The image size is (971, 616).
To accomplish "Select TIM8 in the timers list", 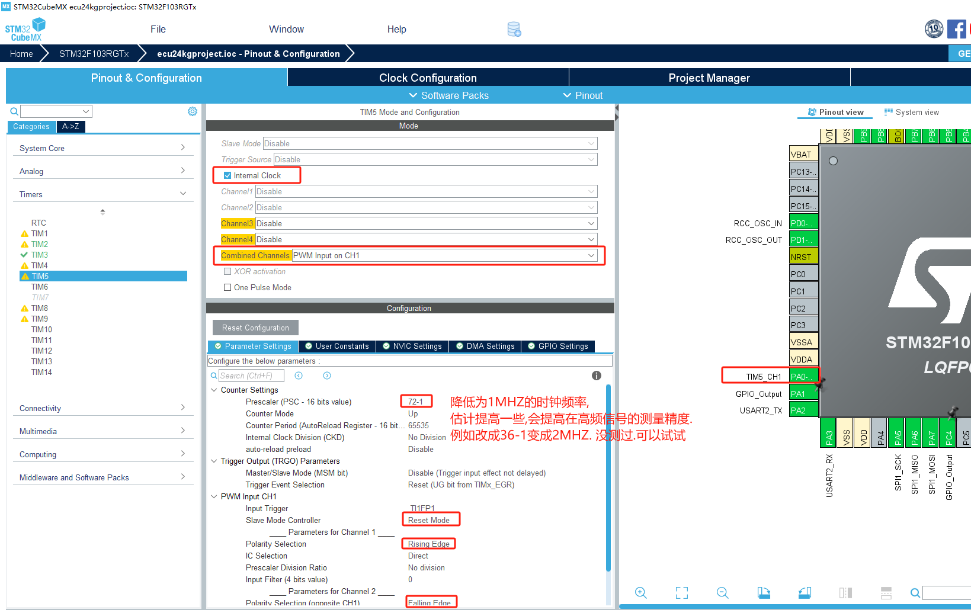I will [x=40, y=308].
